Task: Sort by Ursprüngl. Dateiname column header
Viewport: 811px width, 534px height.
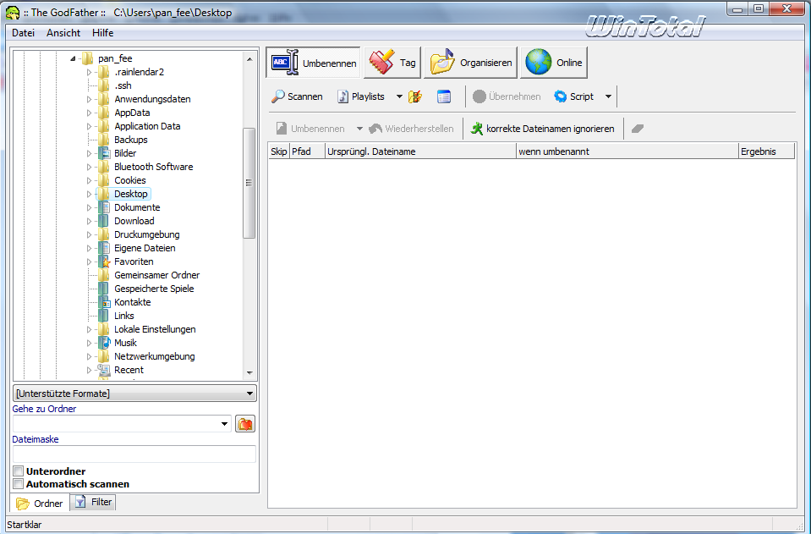Action: click(420, 151)
